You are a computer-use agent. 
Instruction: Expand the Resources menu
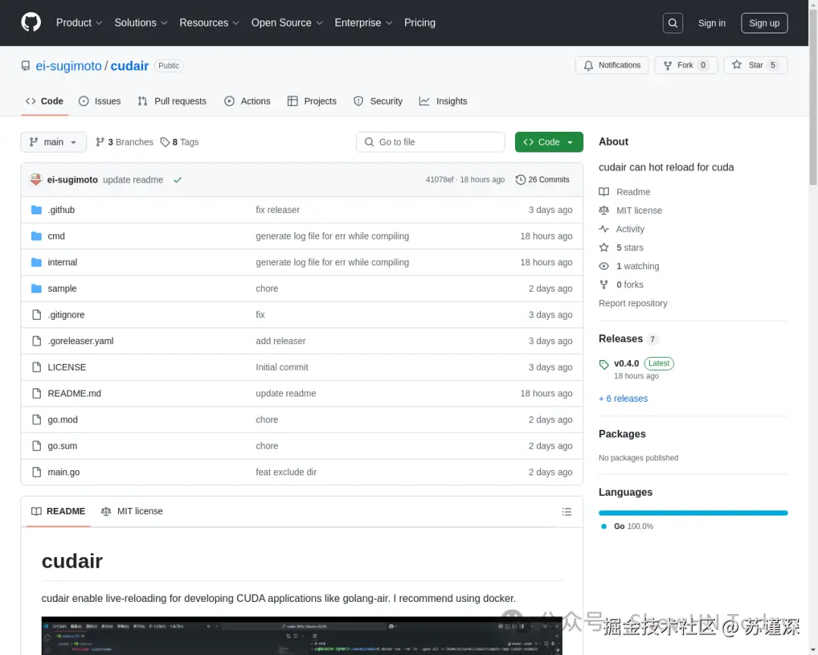[209, 23]
